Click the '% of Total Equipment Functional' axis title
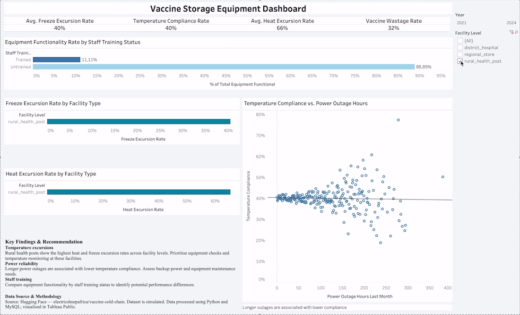Screen dimensions: 520x315 (243, 84)
